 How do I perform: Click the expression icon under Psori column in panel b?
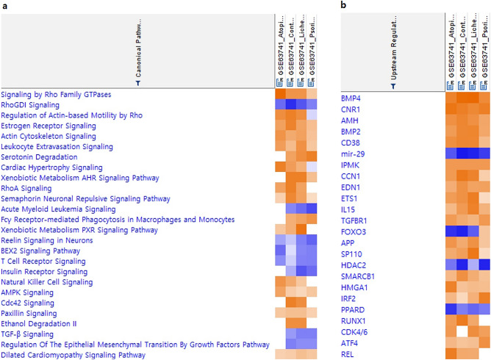click(x=484, y=85)
